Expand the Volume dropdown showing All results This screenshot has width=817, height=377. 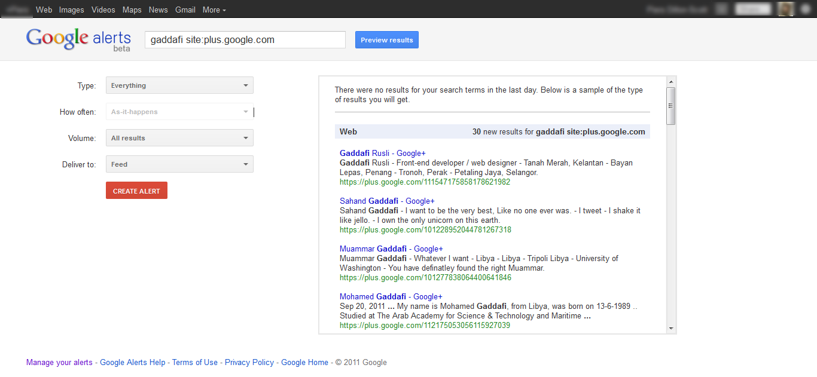pyautogui.click(x=179, y=138)
